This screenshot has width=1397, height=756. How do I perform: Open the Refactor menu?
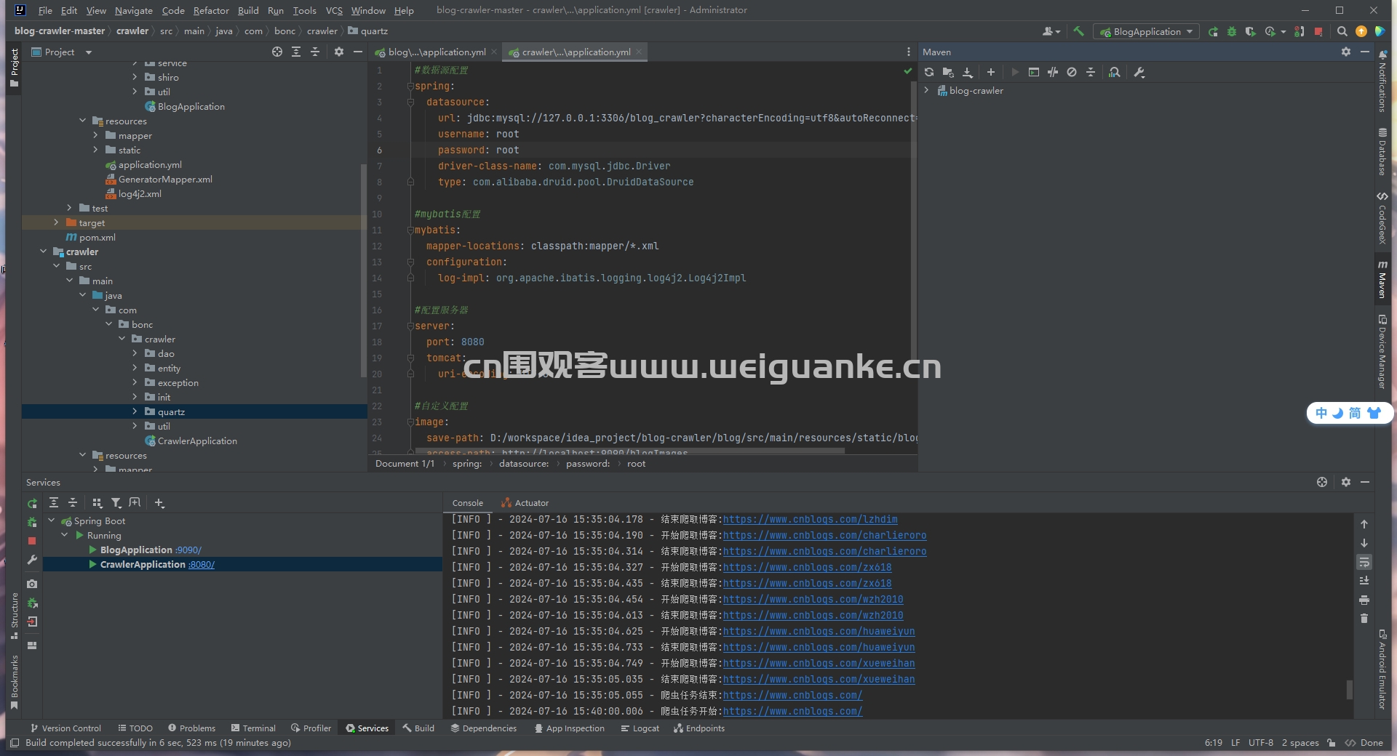coord(211,10)
